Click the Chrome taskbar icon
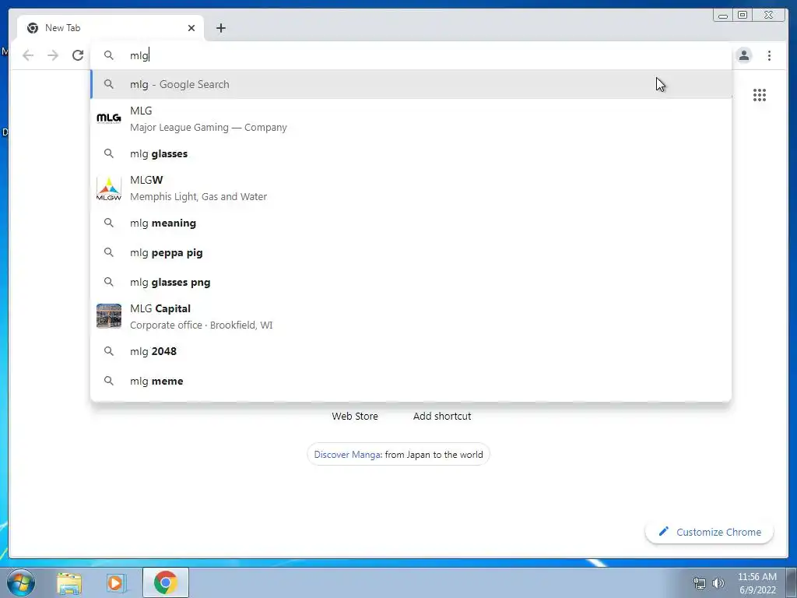This screenshot has height=598, width=797. (166, 582)
